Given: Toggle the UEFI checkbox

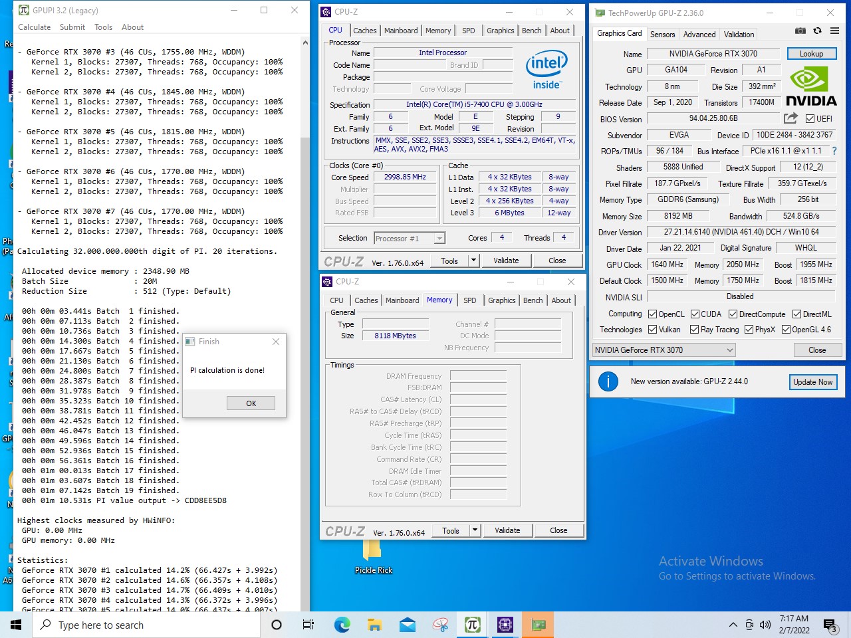Looking at the screenshot, I should tap(810, 119).
